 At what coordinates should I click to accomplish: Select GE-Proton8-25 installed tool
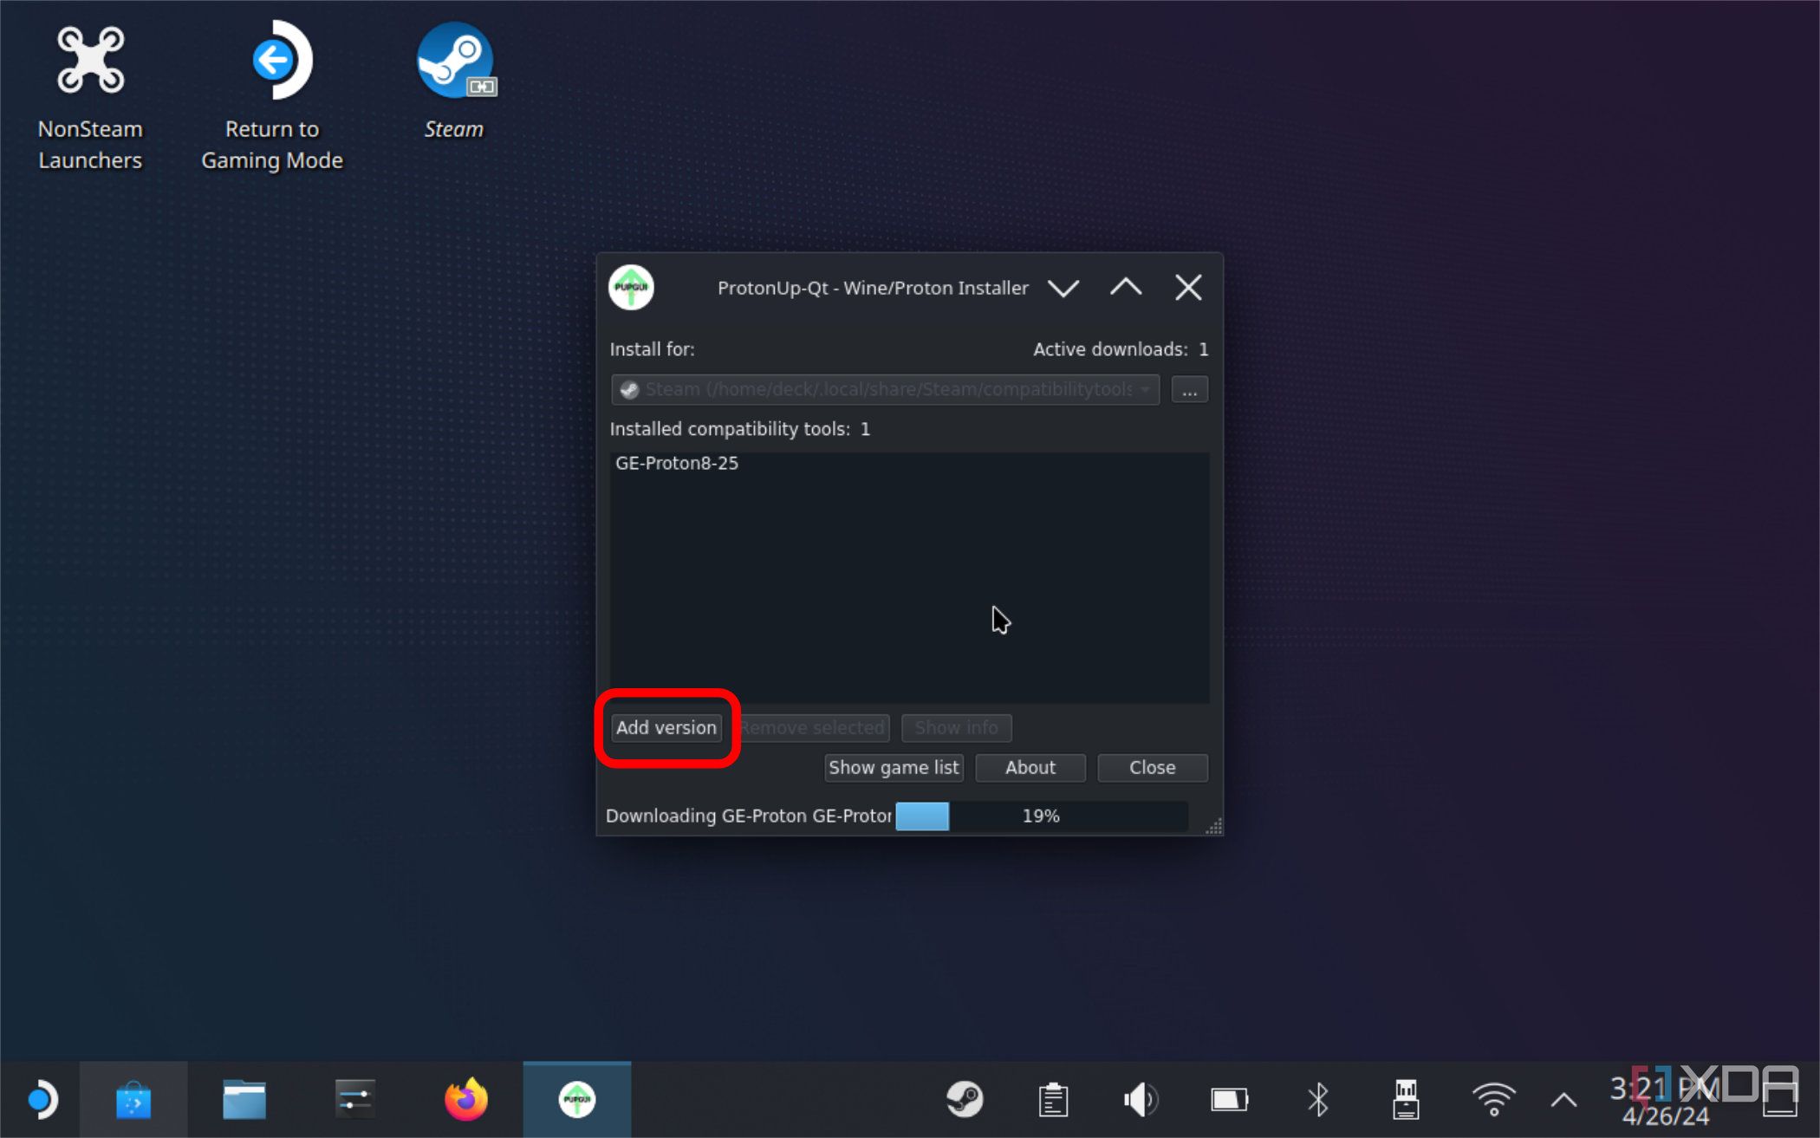(676, 461)
